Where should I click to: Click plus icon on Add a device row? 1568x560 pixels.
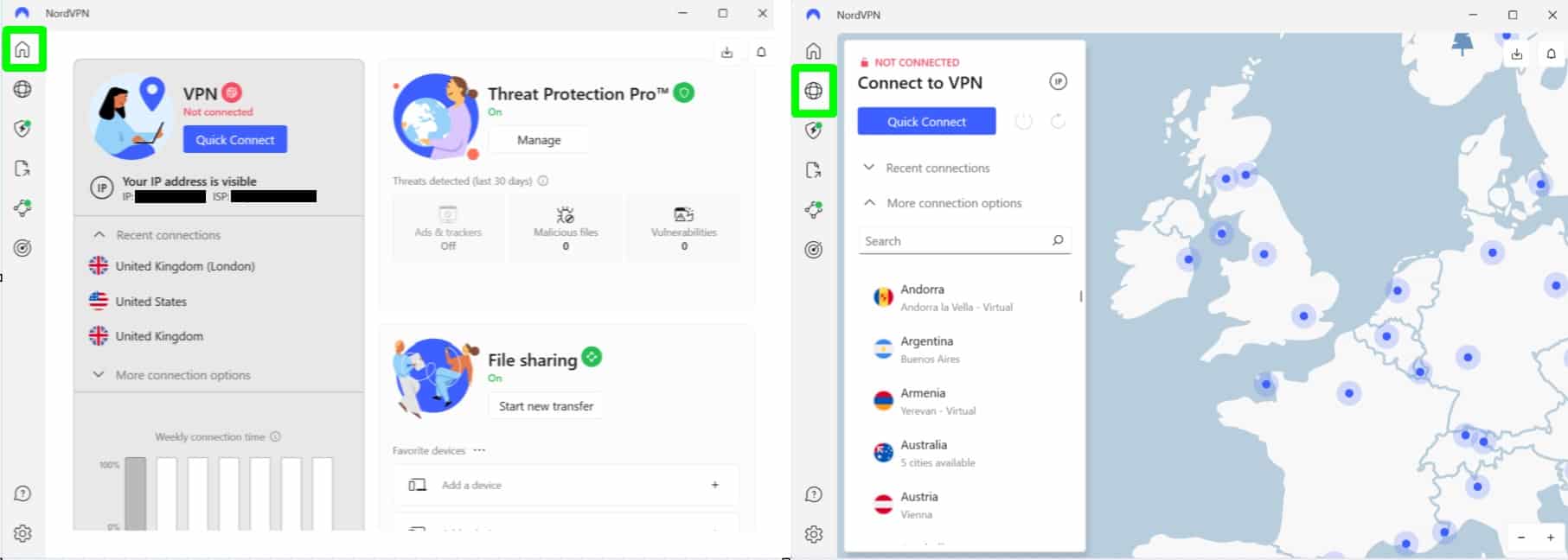click(715, 485)
